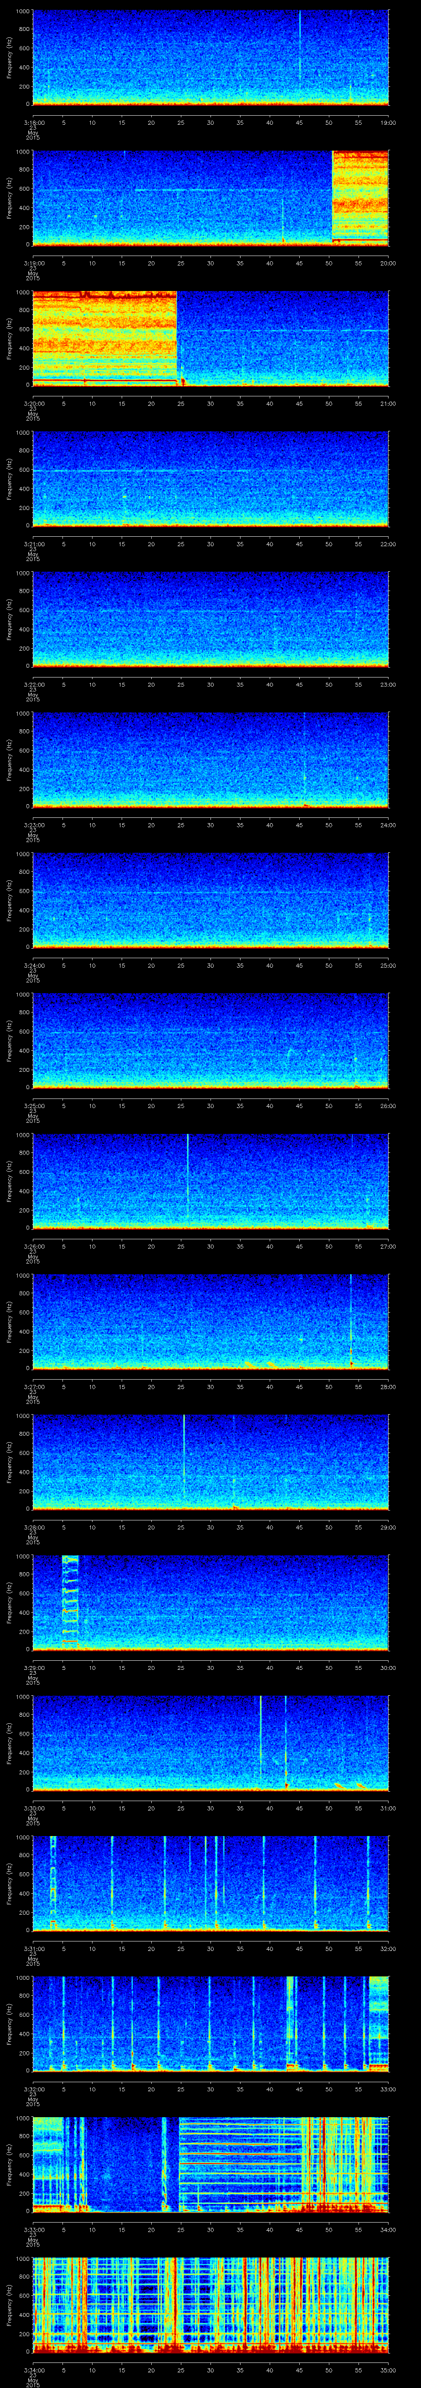Open the spectrogram panel starting at 3:24:00
The image size is (421, 2388).
tap(211, 900)
